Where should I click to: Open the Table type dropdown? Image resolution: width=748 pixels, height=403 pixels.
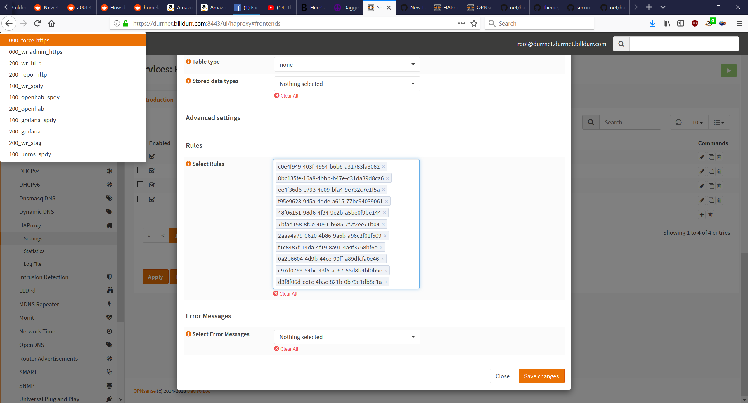(347, 65)
